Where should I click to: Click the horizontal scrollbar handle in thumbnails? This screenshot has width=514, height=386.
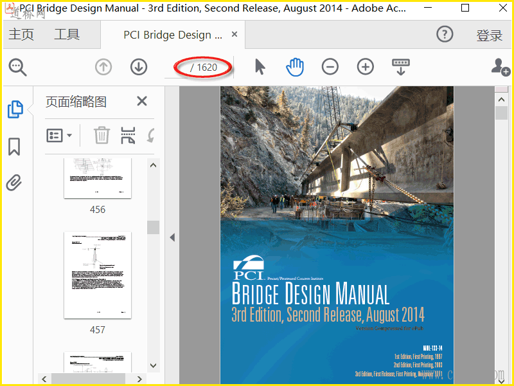88,379
